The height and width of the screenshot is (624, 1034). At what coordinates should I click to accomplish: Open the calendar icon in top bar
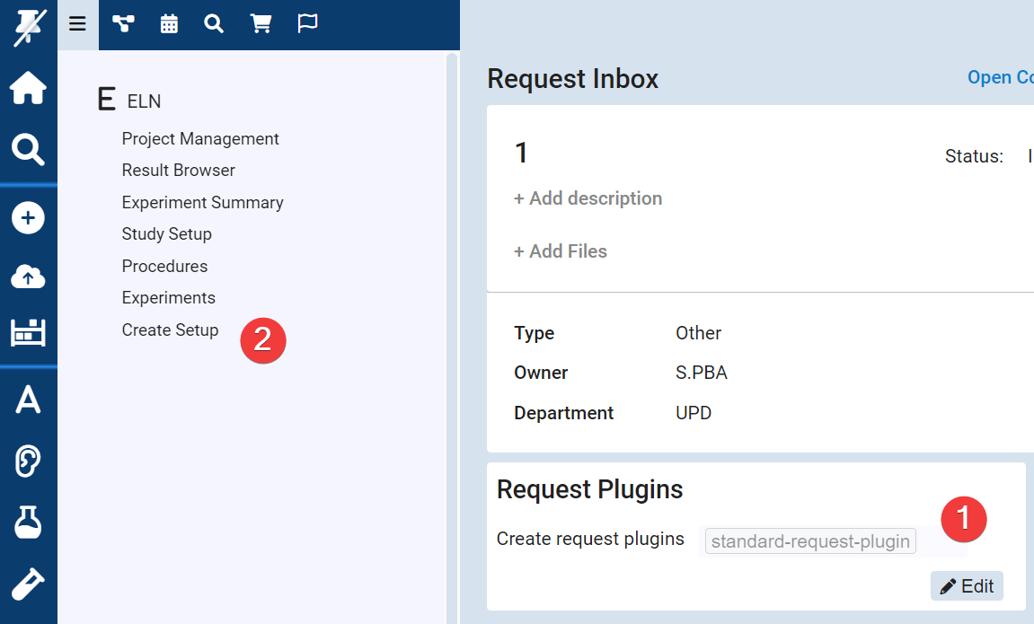click(169, 24)
